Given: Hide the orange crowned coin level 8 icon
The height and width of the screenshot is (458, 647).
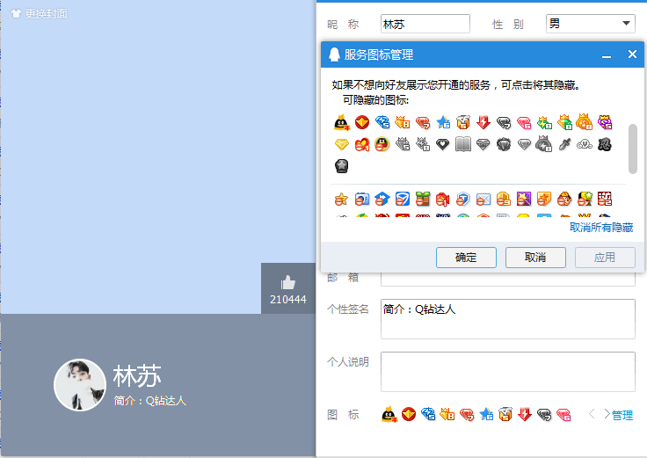Looking at the screenshot, I should click(x=585, y=122).
